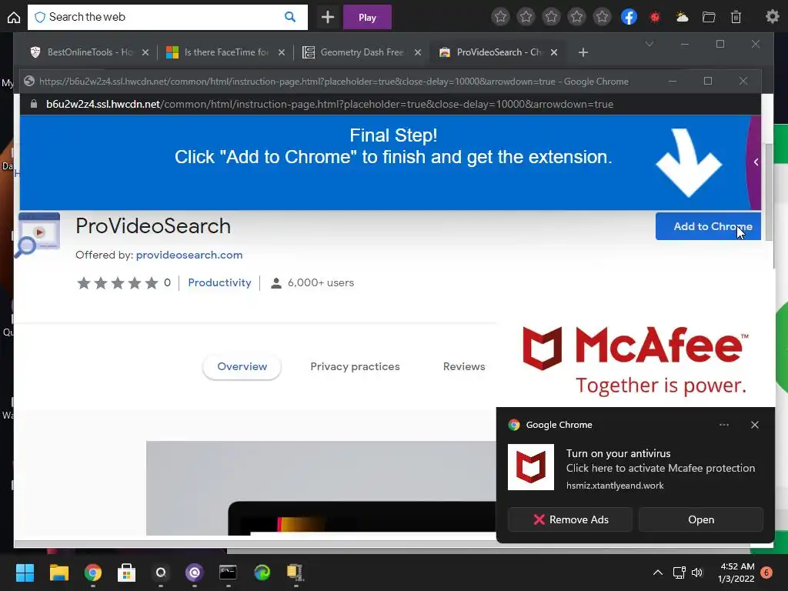
Task: Open the Command Prompt taskbar icon
Action: [228, 572]
